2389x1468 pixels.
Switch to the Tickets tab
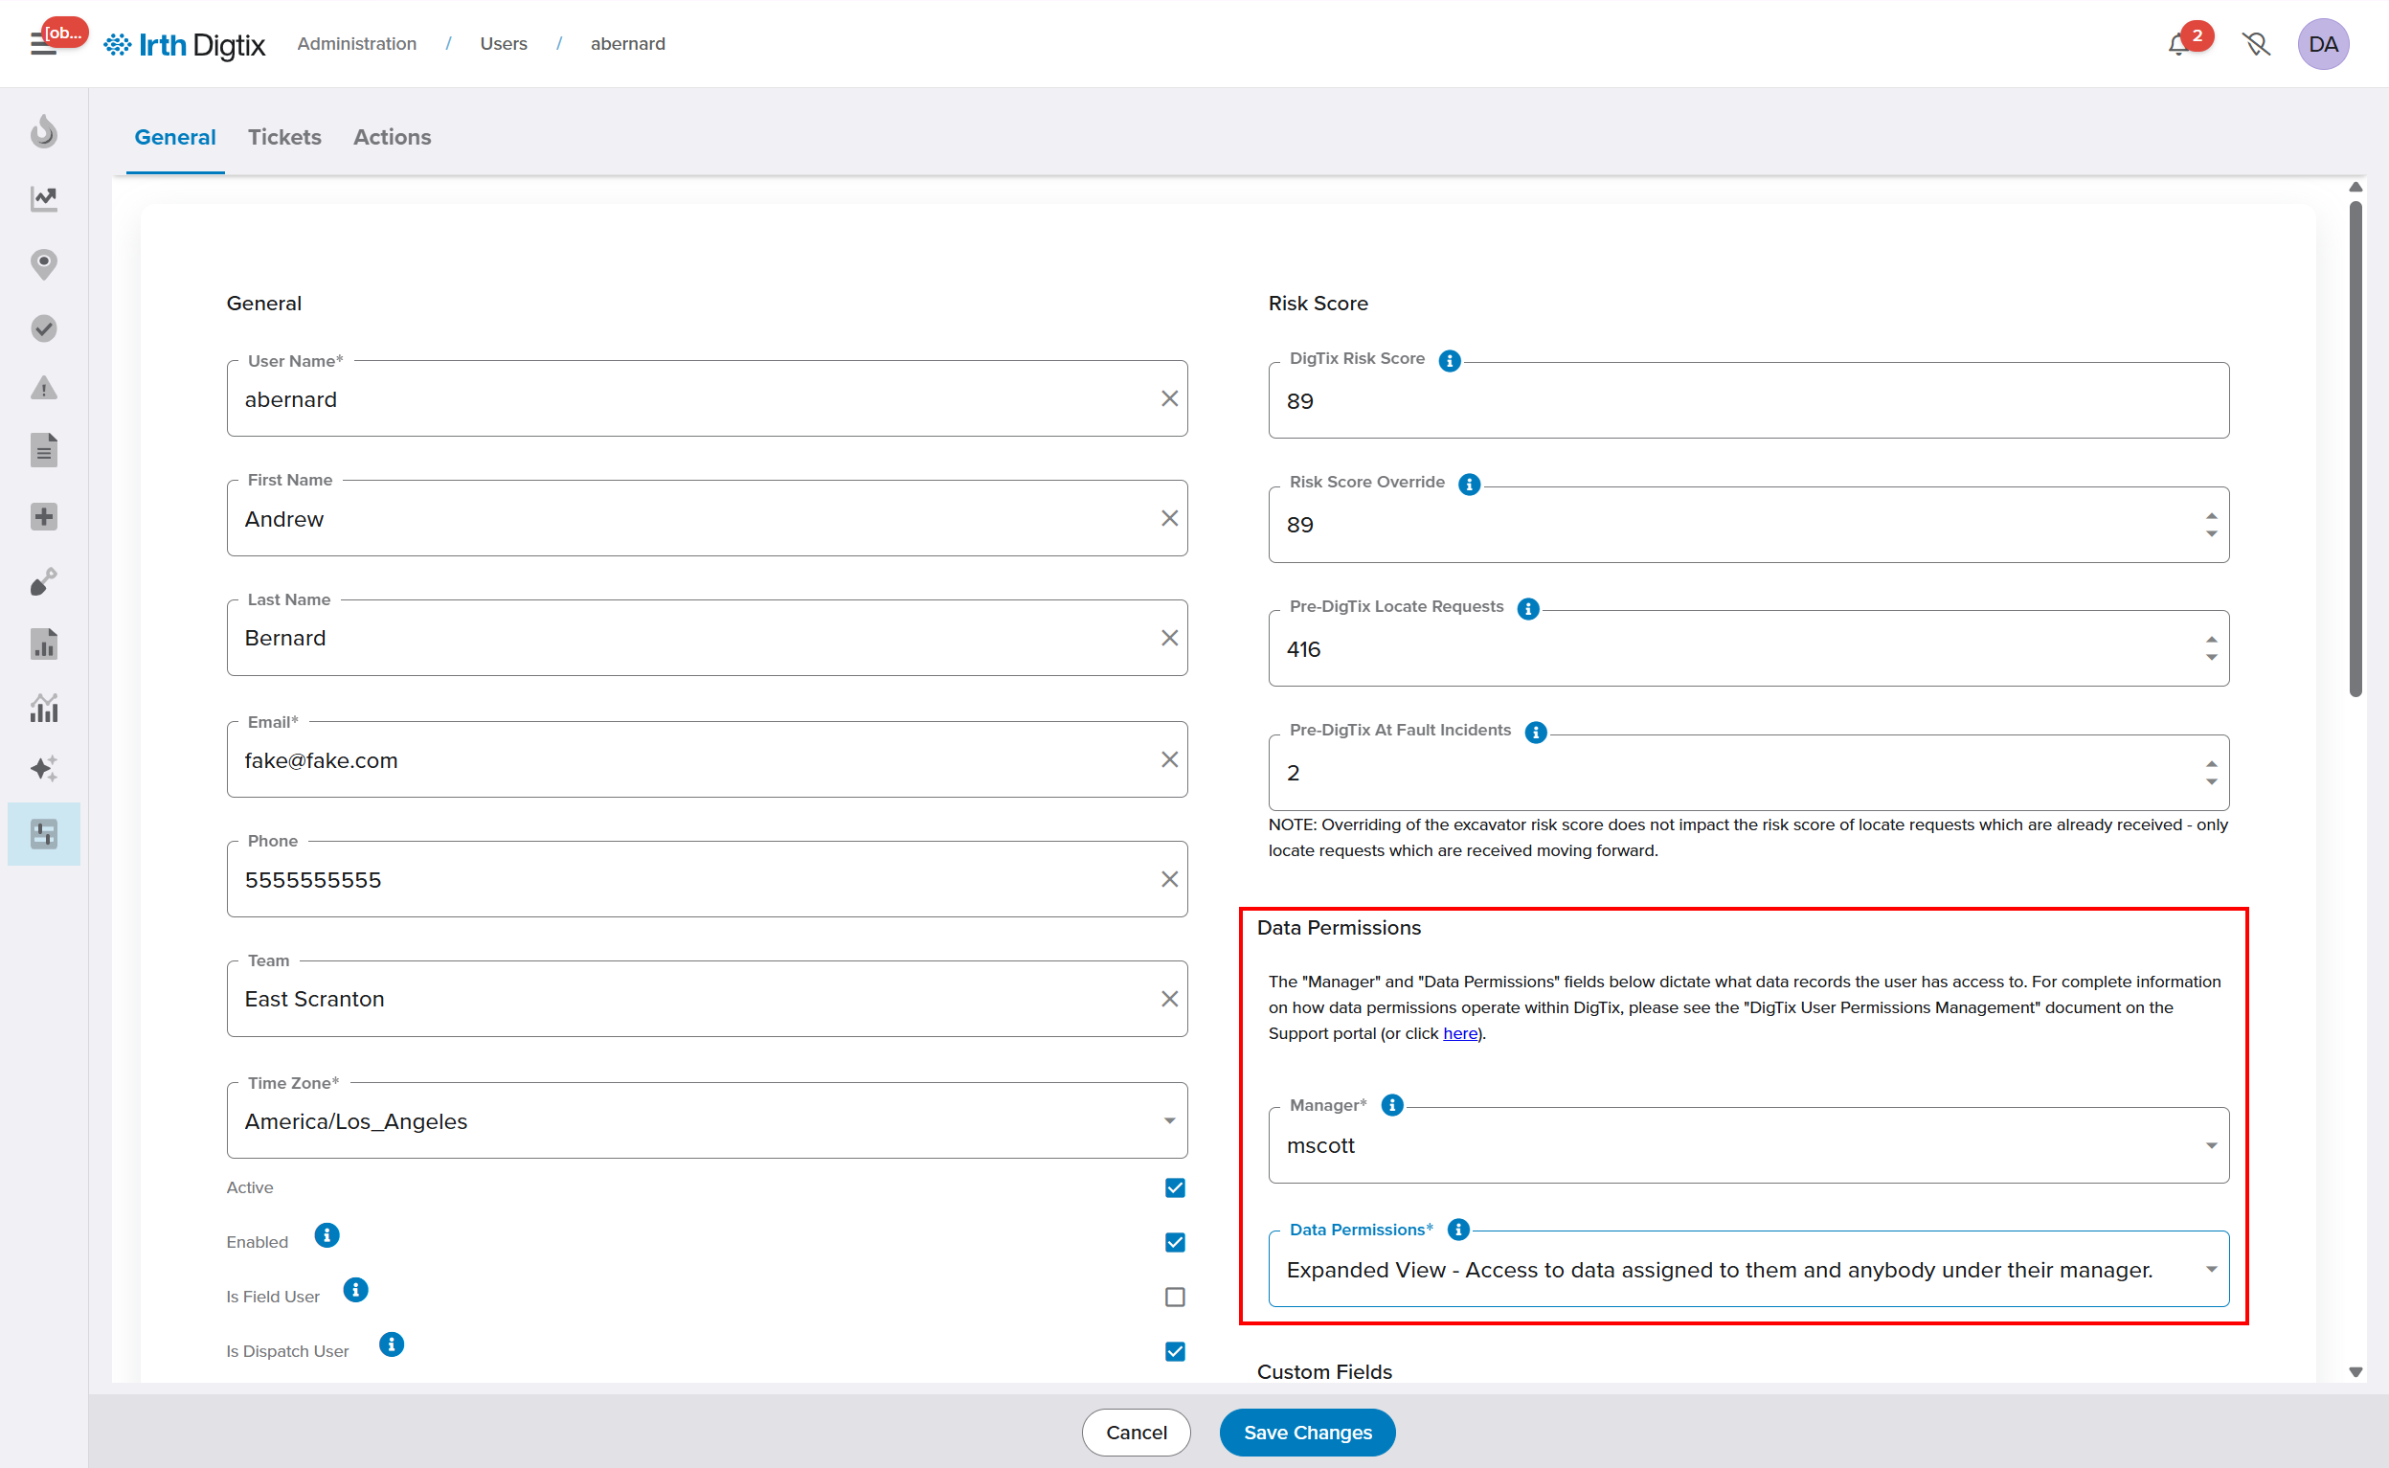click(284, 137)
